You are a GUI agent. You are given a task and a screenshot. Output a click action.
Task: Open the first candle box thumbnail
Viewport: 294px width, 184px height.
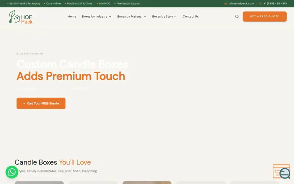pyautogui.click(x=39, y=183)
